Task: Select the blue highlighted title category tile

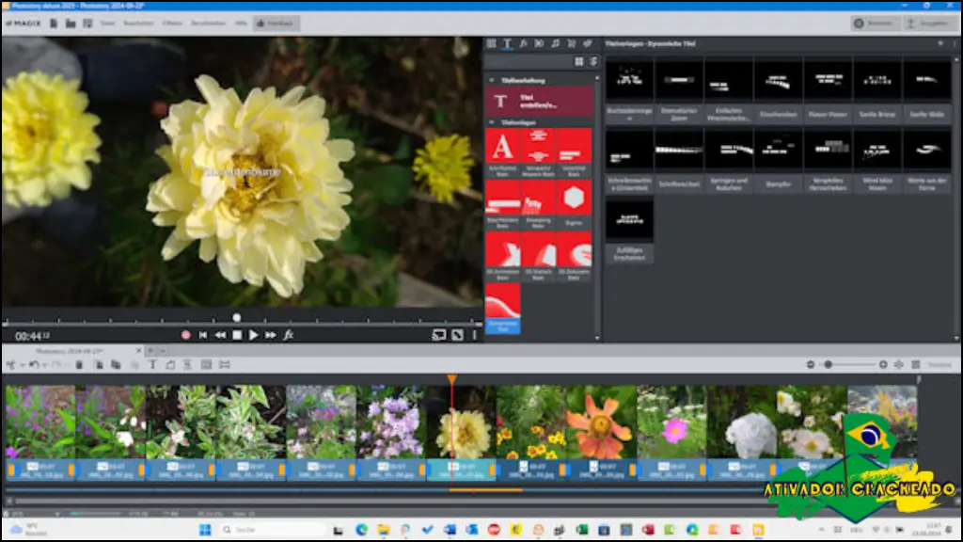Action: point(502,309)
